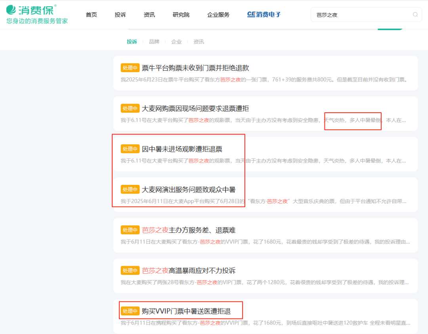Click the description starting 我2025年6月23日在票牛平台
This screenshot has width=428, height=334.
tap(264, 80)
